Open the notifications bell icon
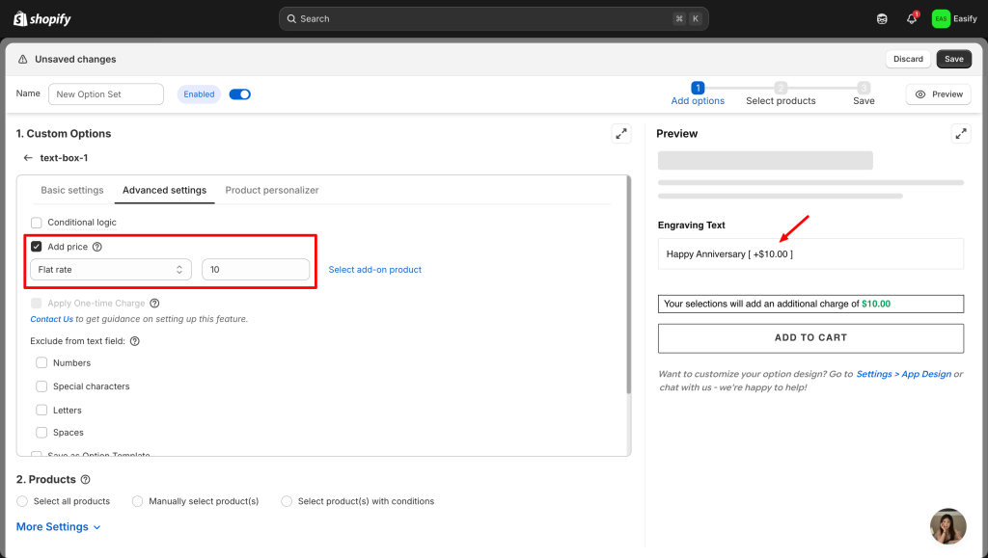Screen dimensions: 988x558 tap(911, 18)
